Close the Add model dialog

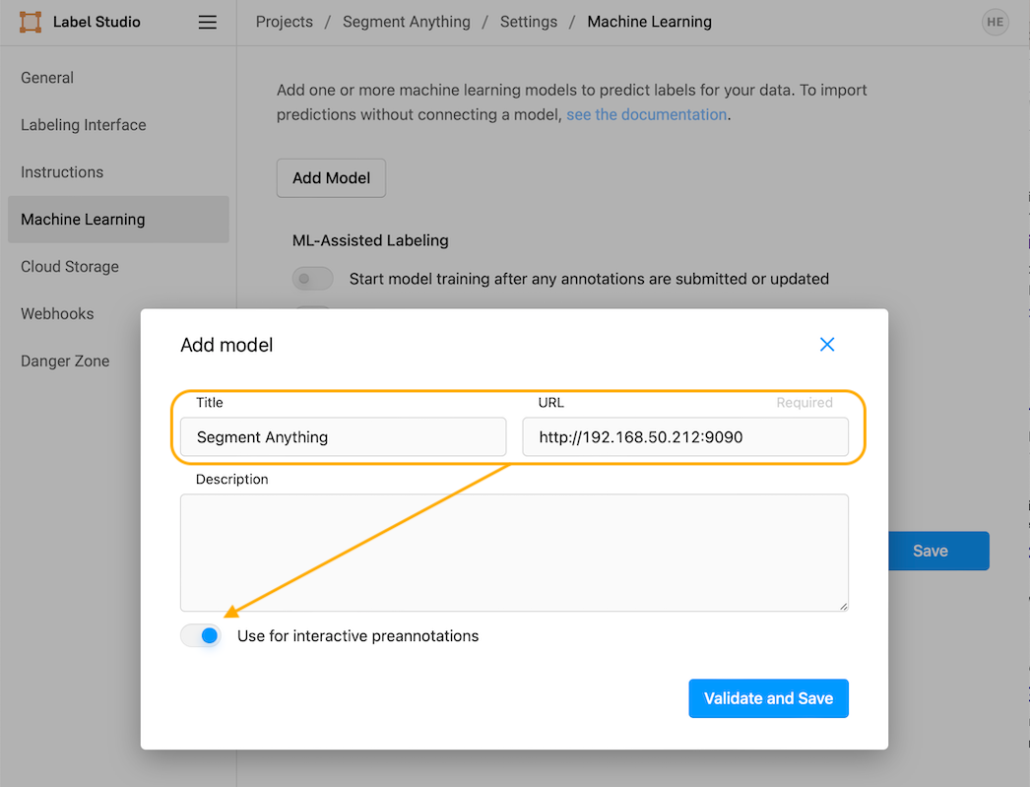click(x=827, y=344)
